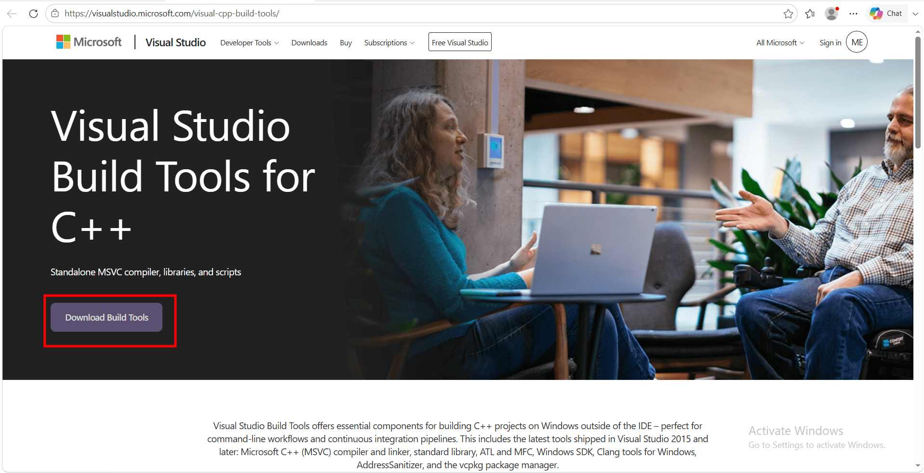Go to the Visual Studio home link
Viewport: 924px width, 473px height.
coord(175,42)
